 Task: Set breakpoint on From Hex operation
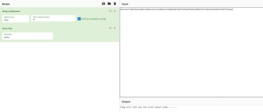(x=115, y=28)
